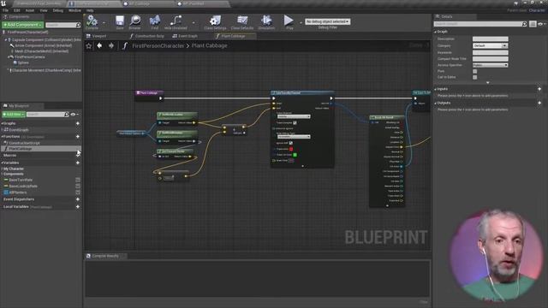Select PlantCabbage in the Functions list
The height and width of the screenshot is (308, 548).
click(x=41, y=149)
